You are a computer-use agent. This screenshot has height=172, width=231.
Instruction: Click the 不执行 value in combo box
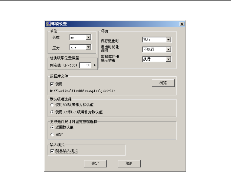tap(149, 49)
